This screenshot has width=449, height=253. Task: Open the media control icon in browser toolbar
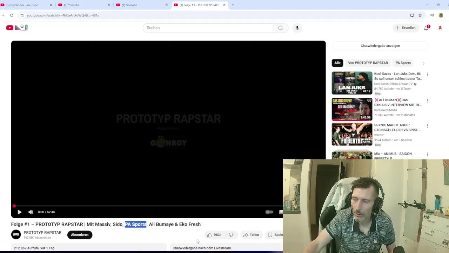[x=432, y=15]
